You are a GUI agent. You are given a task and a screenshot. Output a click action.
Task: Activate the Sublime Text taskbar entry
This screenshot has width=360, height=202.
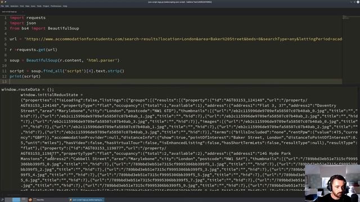point(86,200)
